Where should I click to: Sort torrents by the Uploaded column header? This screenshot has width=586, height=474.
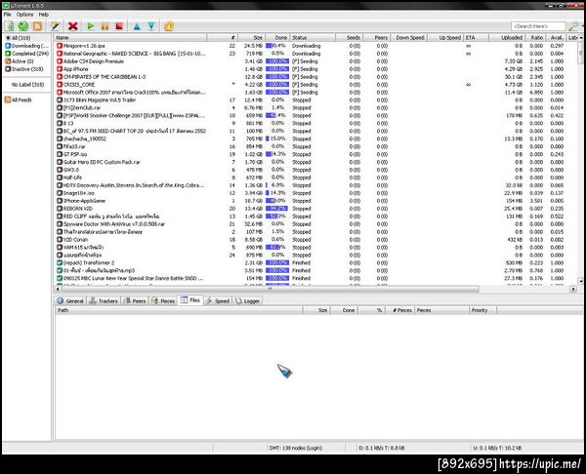point(507,38)
